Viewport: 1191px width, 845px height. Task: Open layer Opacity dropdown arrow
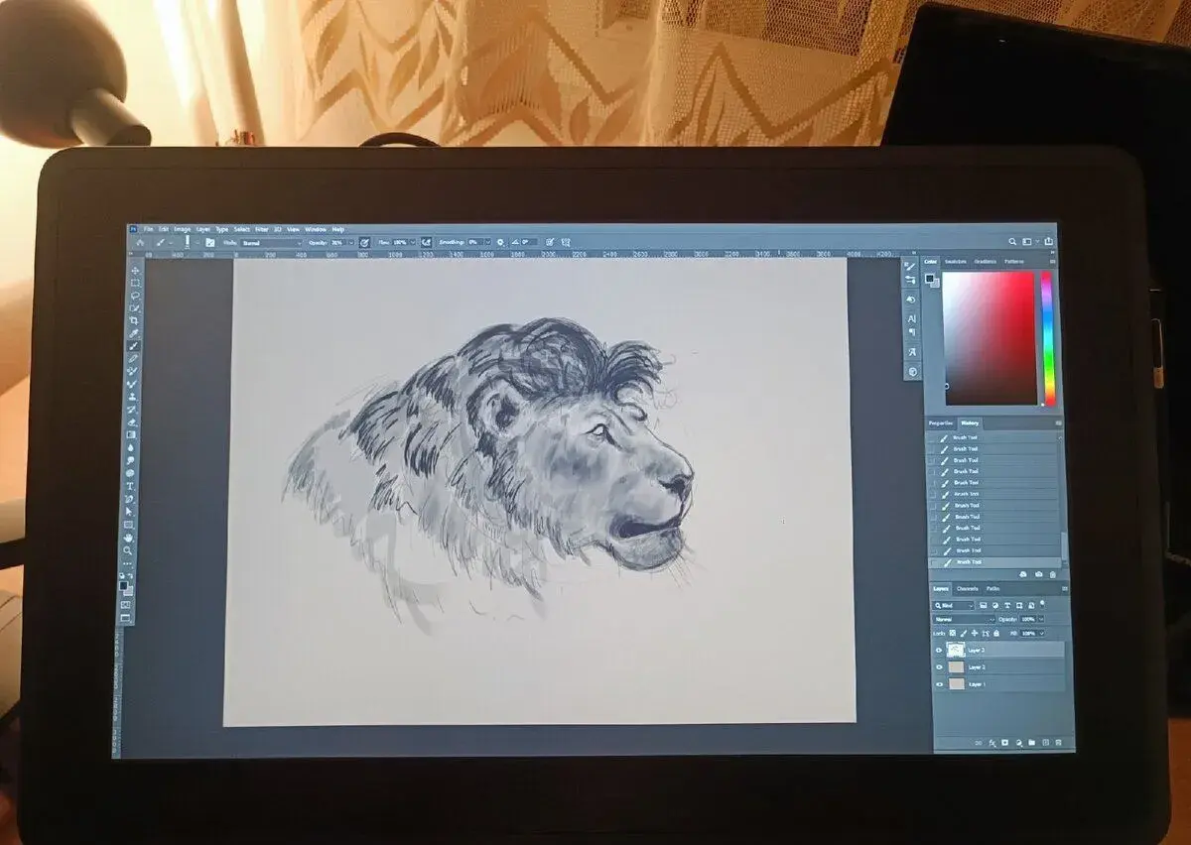point(1041,619)
